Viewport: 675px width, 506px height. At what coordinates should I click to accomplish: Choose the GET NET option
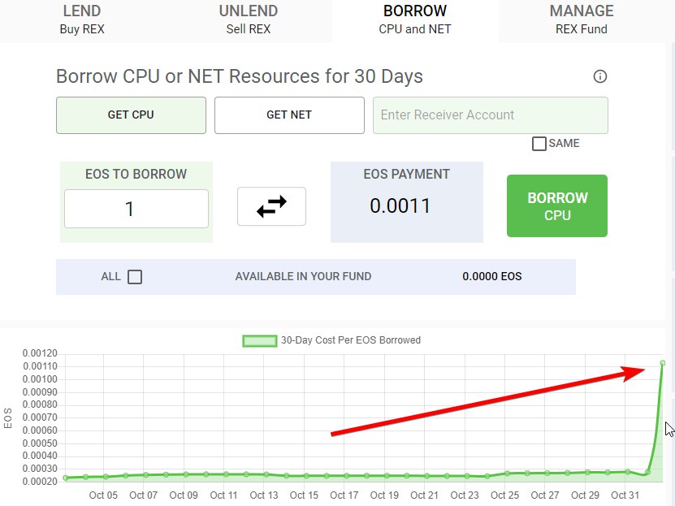[289, 115]
